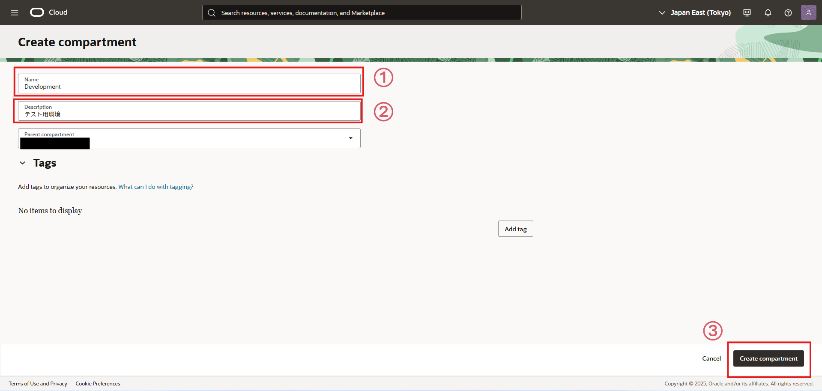Open Cookie Preferences link
The width and height of the screenshot is (822, 391).
tap(98, 384)
